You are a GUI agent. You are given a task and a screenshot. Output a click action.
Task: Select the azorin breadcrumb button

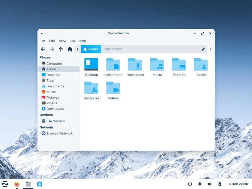[91, 49]
